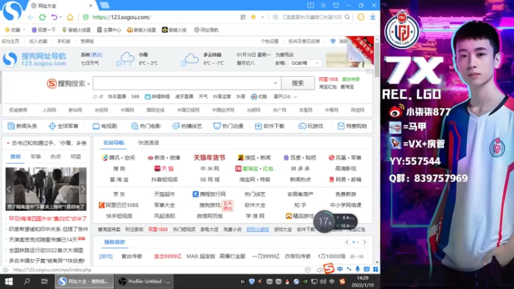
Task: Open 新闻头条 category
Action: coord(22,126)
